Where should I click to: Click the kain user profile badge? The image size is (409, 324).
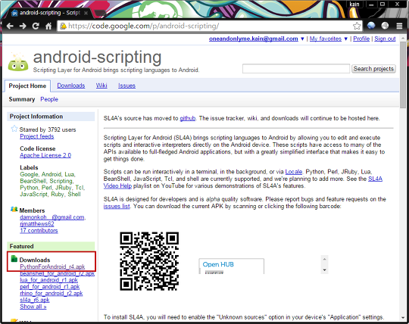tap(354, 5)
